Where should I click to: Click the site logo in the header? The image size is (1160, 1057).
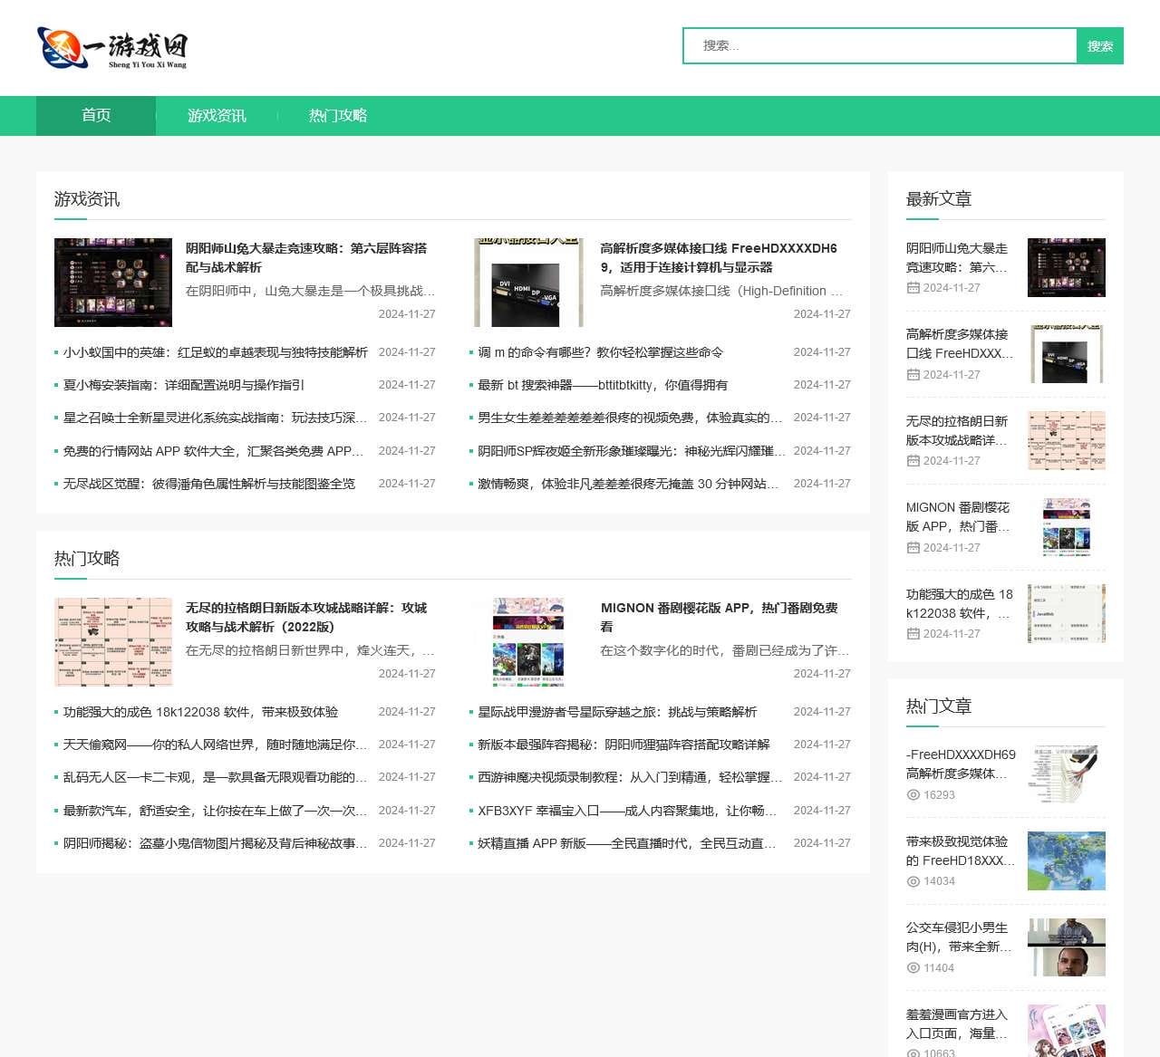coord(112,48)
